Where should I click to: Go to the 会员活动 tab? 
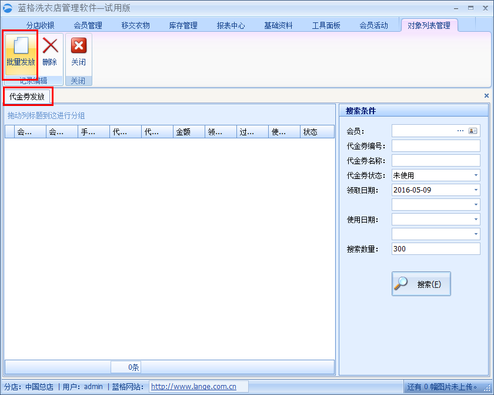point(373,25)
